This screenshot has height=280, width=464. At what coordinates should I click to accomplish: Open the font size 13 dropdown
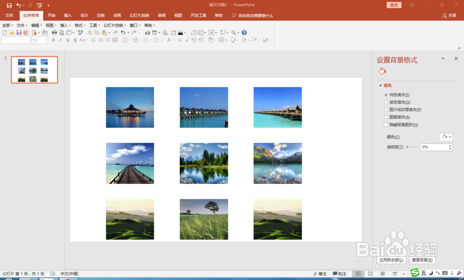click(45, 40)
